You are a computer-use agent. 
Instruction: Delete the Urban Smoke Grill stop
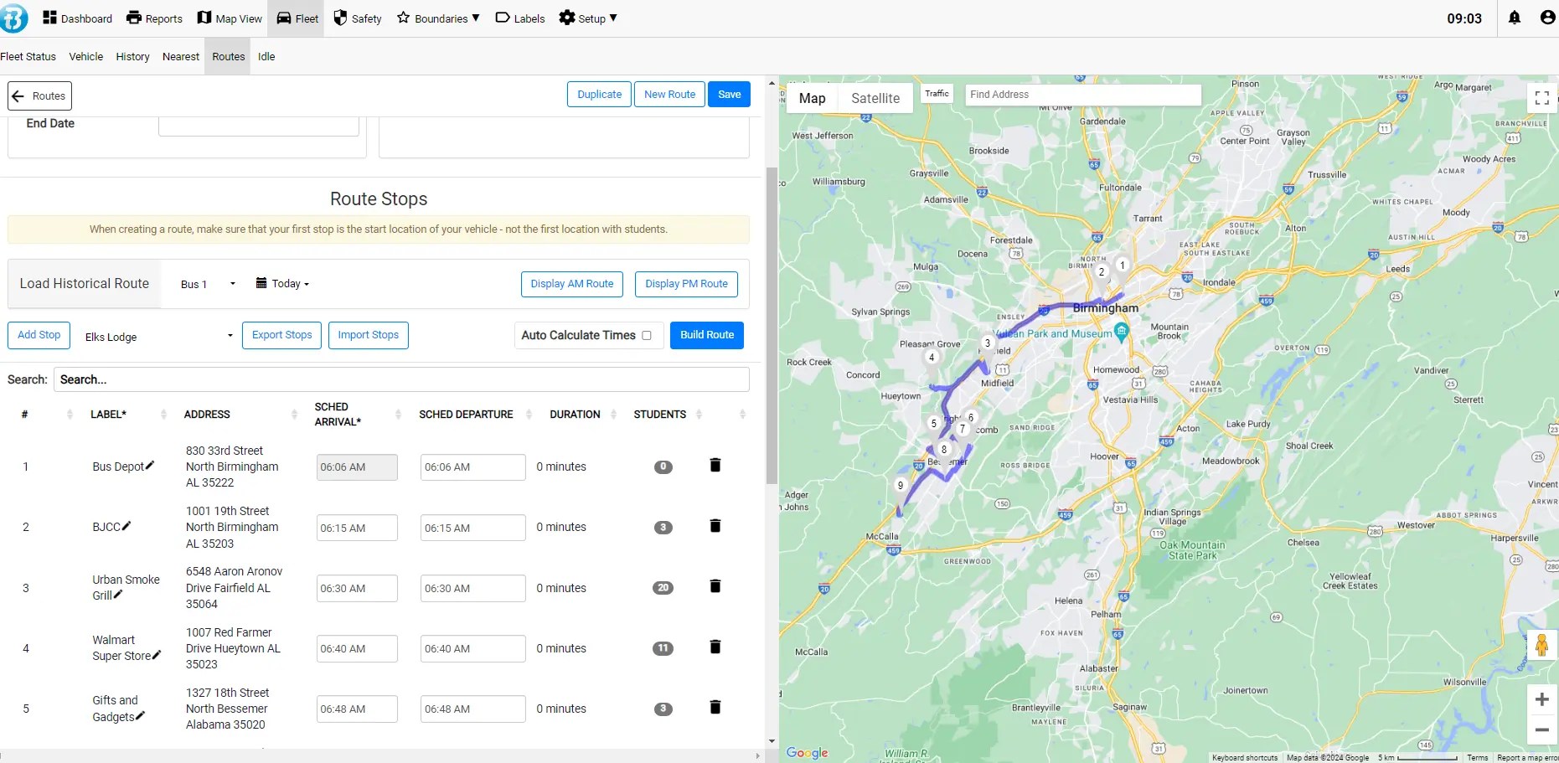pyautogui.click(x=715, y=586)
